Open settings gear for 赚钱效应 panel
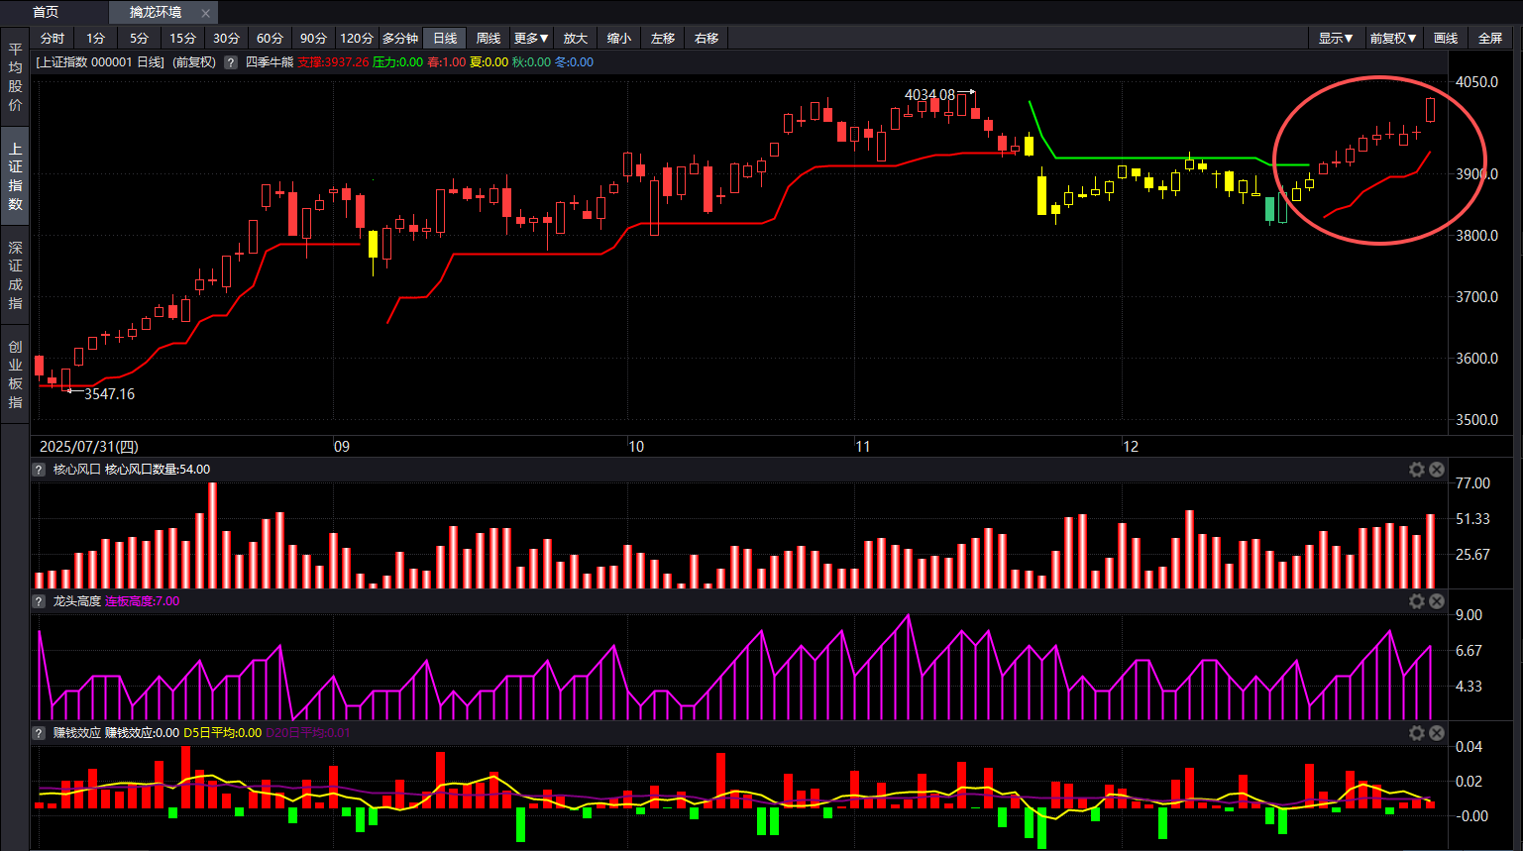 [x=1417, y=733]
